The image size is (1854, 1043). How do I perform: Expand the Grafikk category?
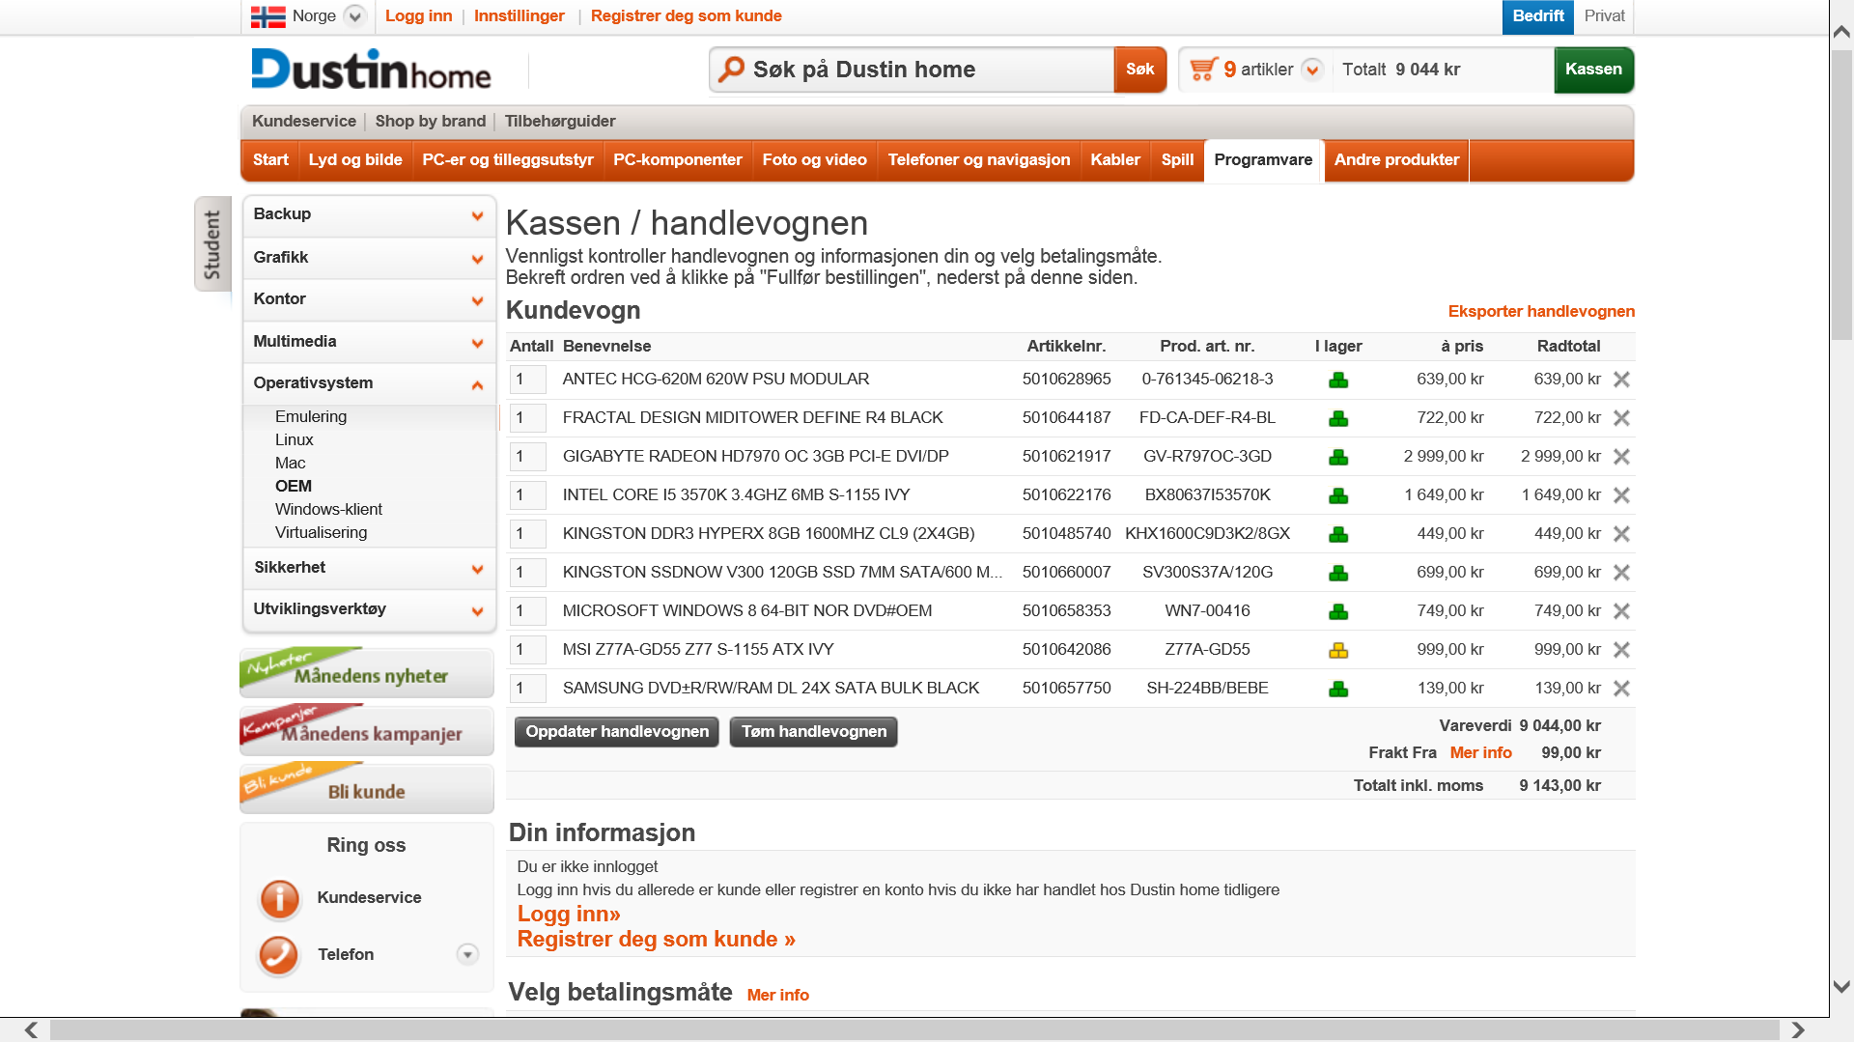pos(477,259)
